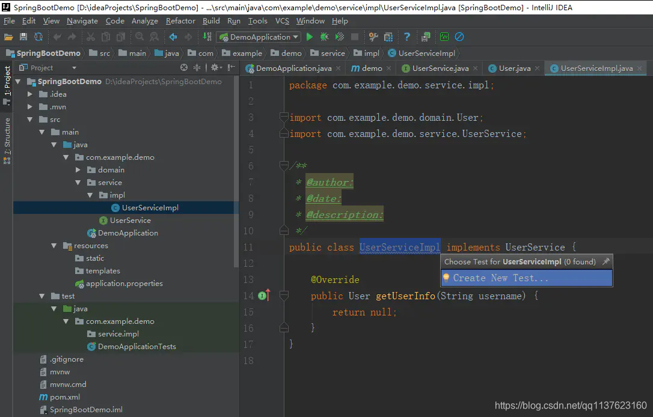Click the Find magnifier icon

(x=139, y=37)
